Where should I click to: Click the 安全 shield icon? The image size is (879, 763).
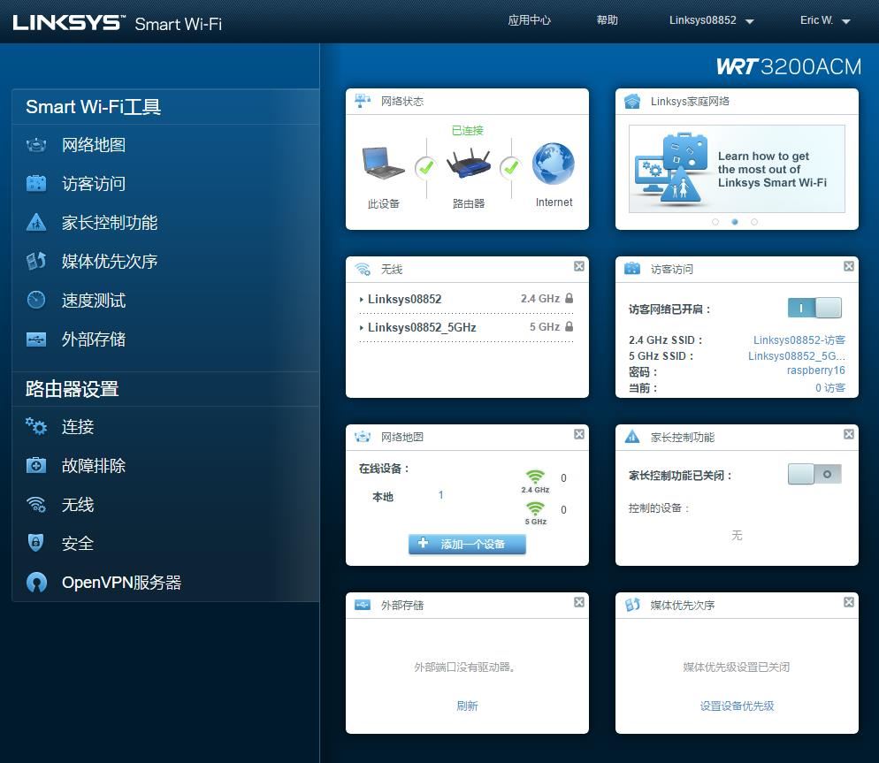(x=36, y=543)
